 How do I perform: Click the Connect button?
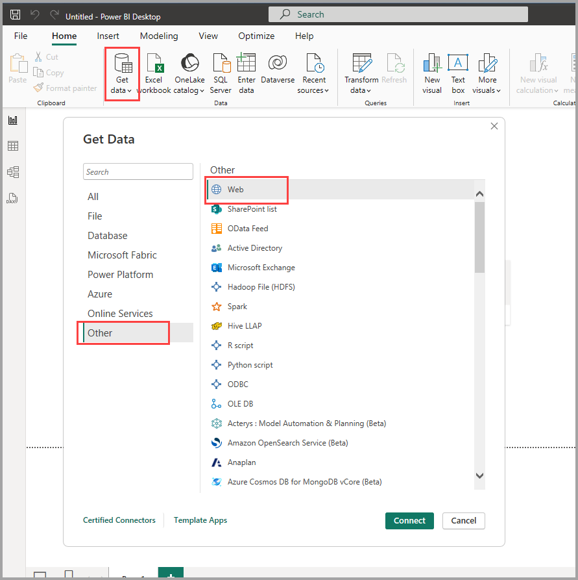click(x=409, y=520)
